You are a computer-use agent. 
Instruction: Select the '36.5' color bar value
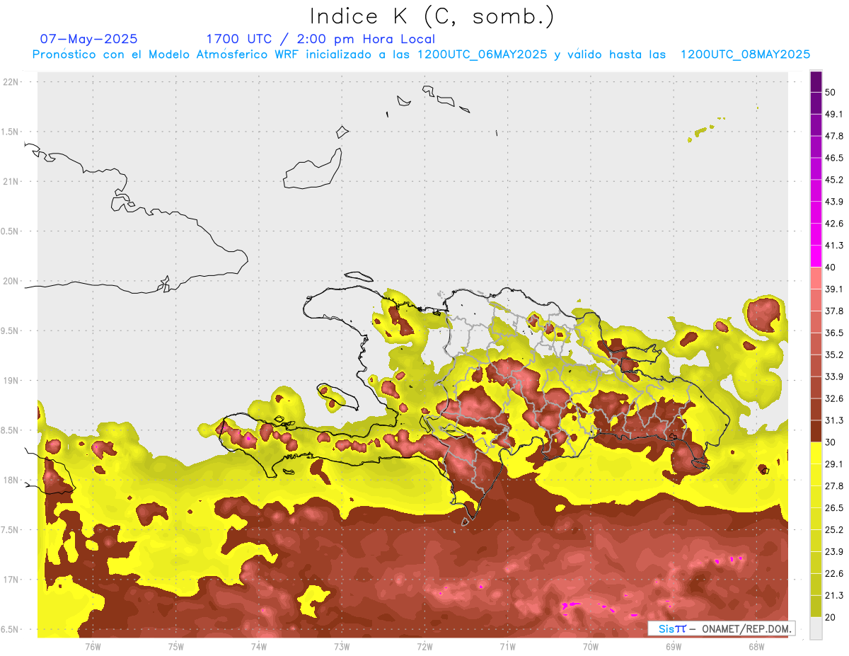[x=834, y=333]
